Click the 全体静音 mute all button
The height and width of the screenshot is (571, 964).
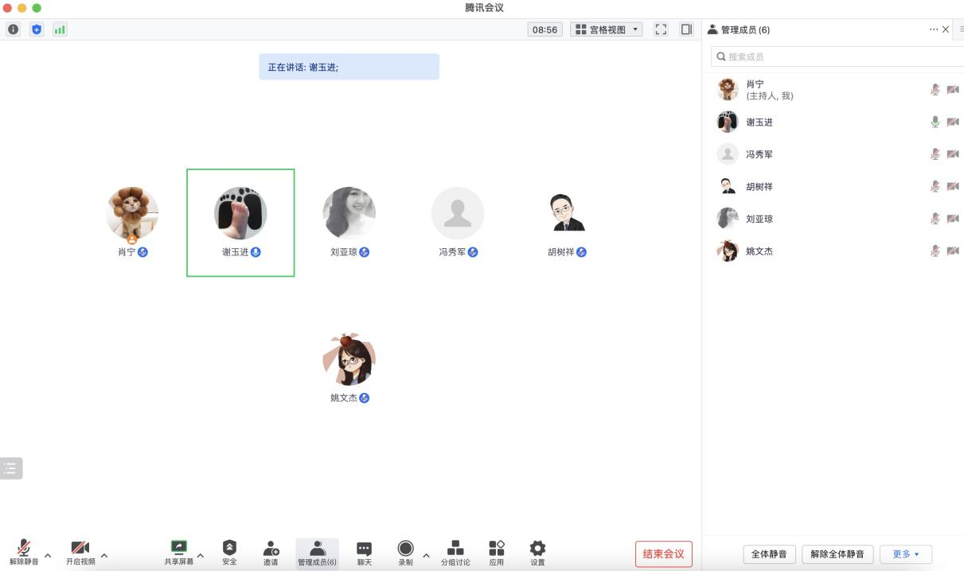point(770,554)
